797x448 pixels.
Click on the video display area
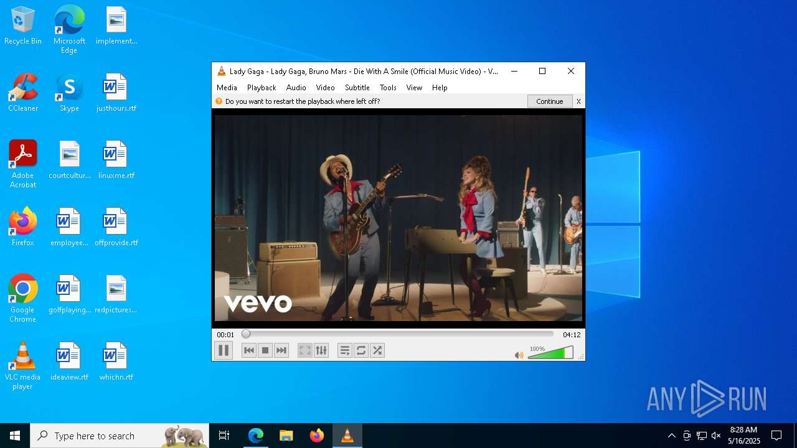tap(398, 218)
